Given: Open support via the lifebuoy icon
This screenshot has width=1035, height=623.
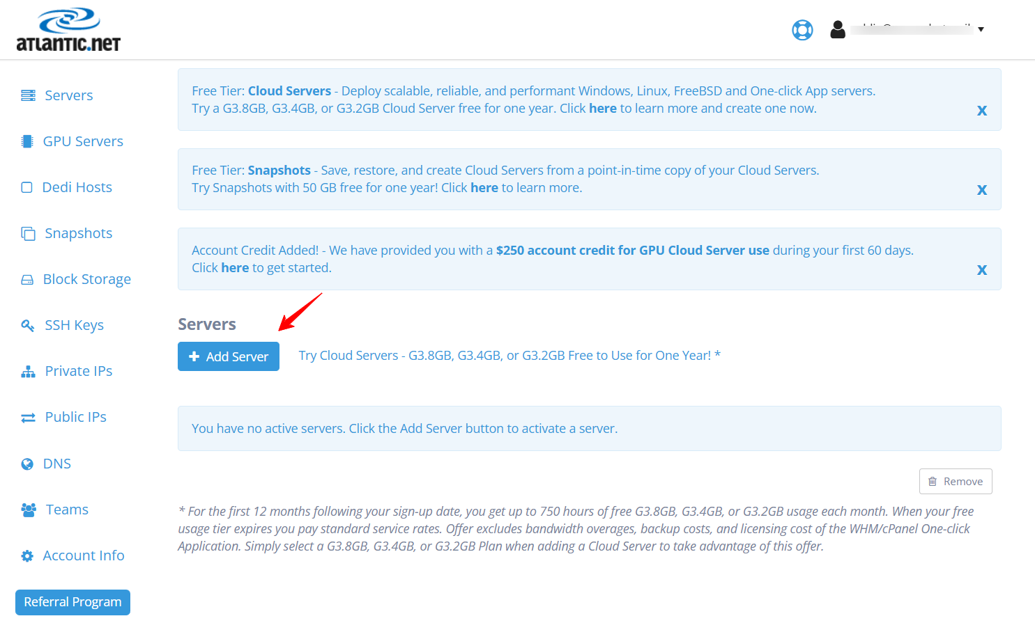Looking at the screenshot, I should (x=802, y=30).
